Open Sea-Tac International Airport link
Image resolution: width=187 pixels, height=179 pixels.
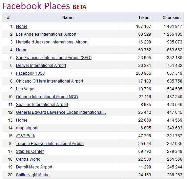[42, 105]
